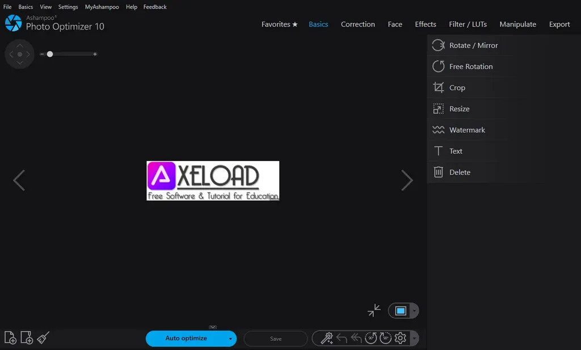Switch to the Correction tab

pos(358,24)
